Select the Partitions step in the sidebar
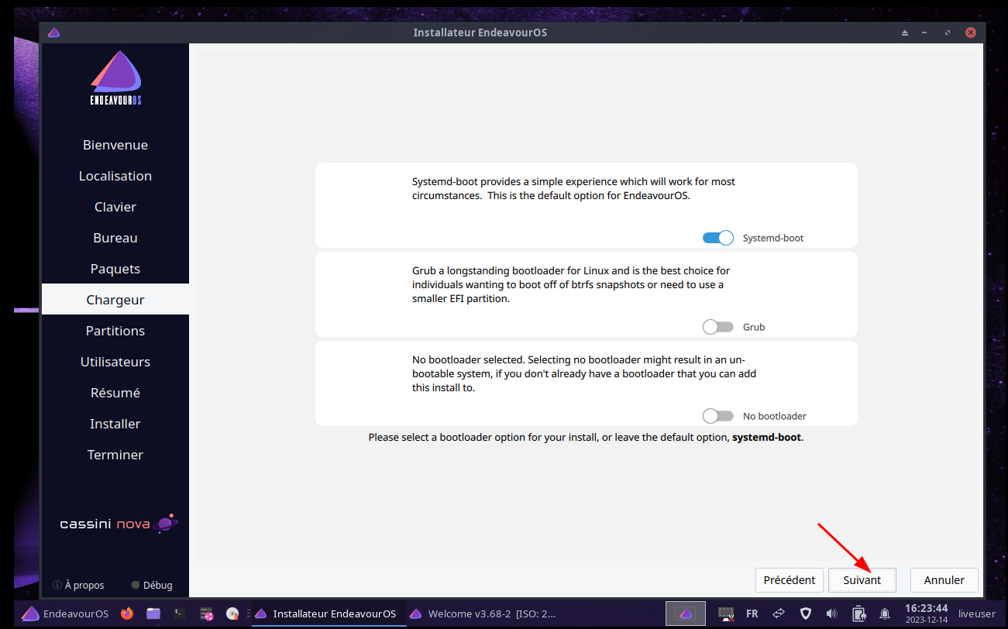 [115, 331]
